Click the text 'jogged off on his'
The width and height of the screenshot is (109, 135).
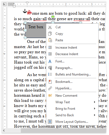tap(29, 67)
